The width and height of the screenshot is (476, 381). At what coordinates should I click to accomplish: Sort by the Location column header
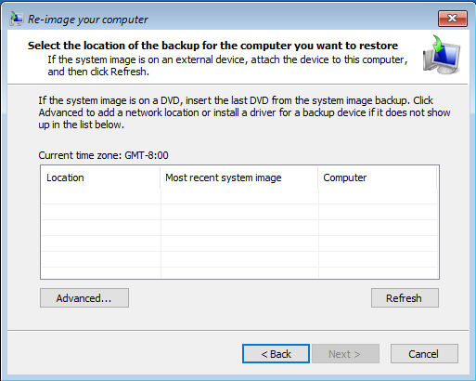tap(100, 177)
